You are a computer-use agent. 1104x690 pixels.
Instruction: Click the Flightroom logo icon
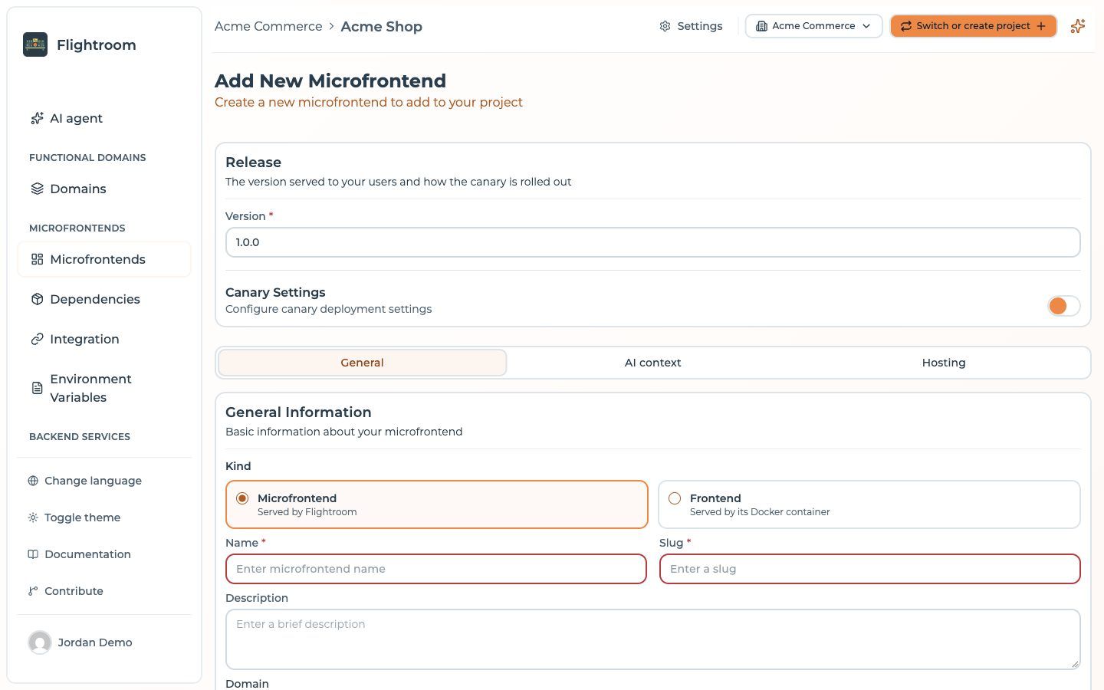(35, 44)
